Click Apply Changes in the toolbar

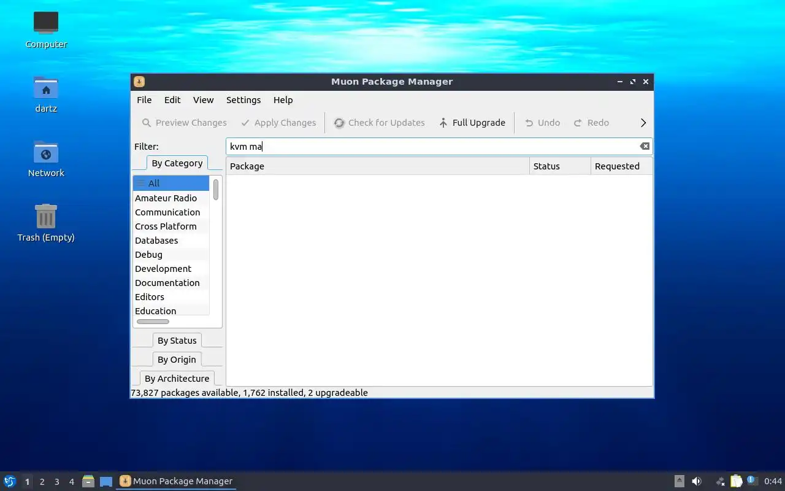(278, 123)
